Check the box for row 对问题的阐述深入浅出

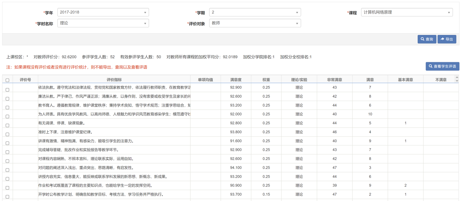[7, 170]
